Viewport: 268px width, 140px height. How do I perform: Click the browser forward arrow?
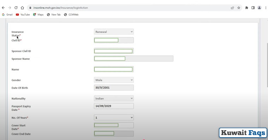(10, 8)
